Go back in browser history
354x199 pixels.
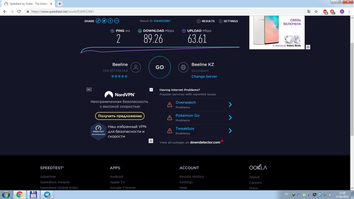point(5,12)
